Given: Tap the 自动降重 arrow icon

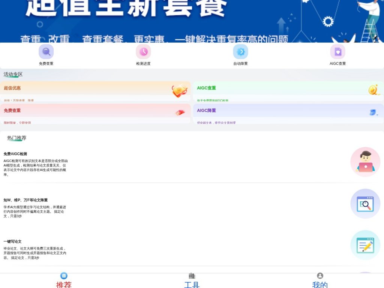Looking at the screenshot, I should click(x=240, y=52).
